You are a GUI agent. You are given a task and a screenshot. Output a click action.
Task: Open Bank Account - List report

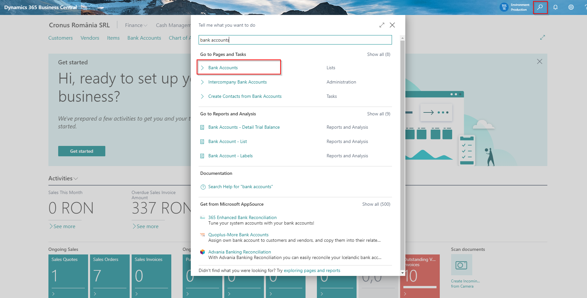(228, 141)
